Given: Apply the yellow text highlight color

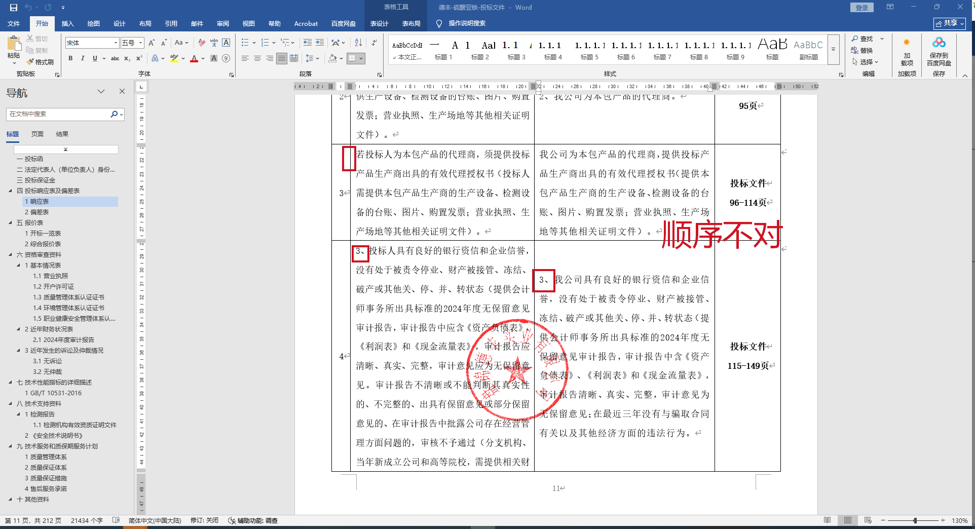Looking at the screenshot, I should coord(174,58).
